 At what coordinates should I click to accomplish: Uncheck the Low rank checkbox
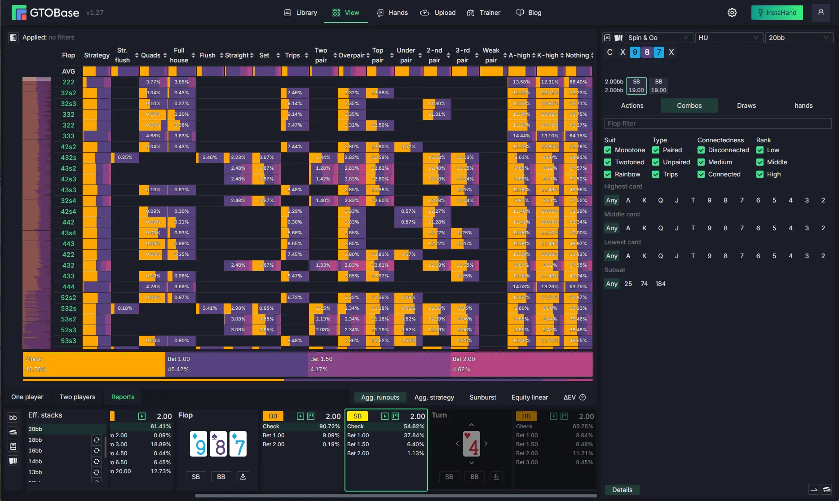[x=760, y=150]
